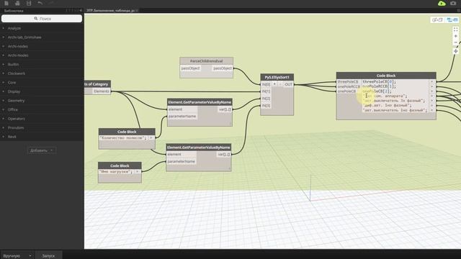Viewport: 461px width, 259px height.
Task: Click the Запуск run button
Action: 48,256
